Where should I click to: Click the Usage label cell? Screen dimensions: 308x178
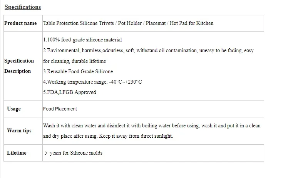[23, 109]
